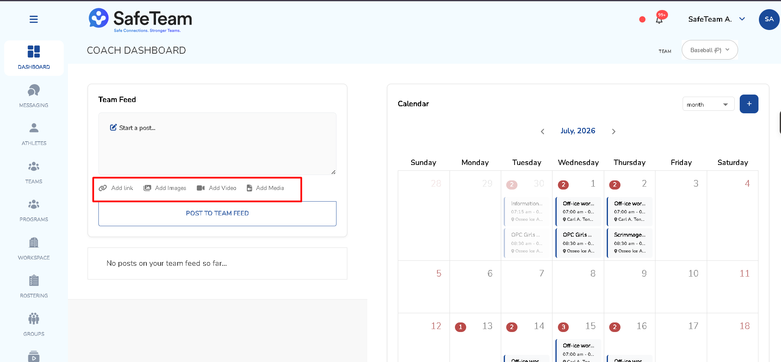The image size is (781, 362).
Task: Click the Add link chain icon
Action: tap(103, 188)
